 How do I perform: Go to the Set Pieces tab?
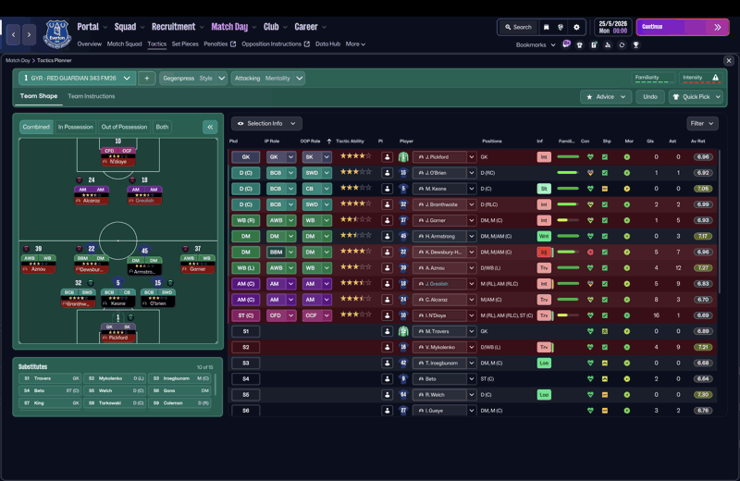pyautogui.click(x=185, y=43)
